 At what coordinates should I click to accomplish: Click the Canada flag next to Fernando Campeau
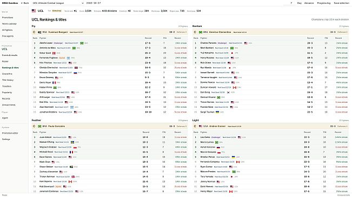tap(238, 162)
